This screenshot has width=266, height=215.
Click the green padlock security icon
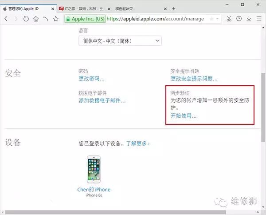pyautogui.click(x=68, y=19)
